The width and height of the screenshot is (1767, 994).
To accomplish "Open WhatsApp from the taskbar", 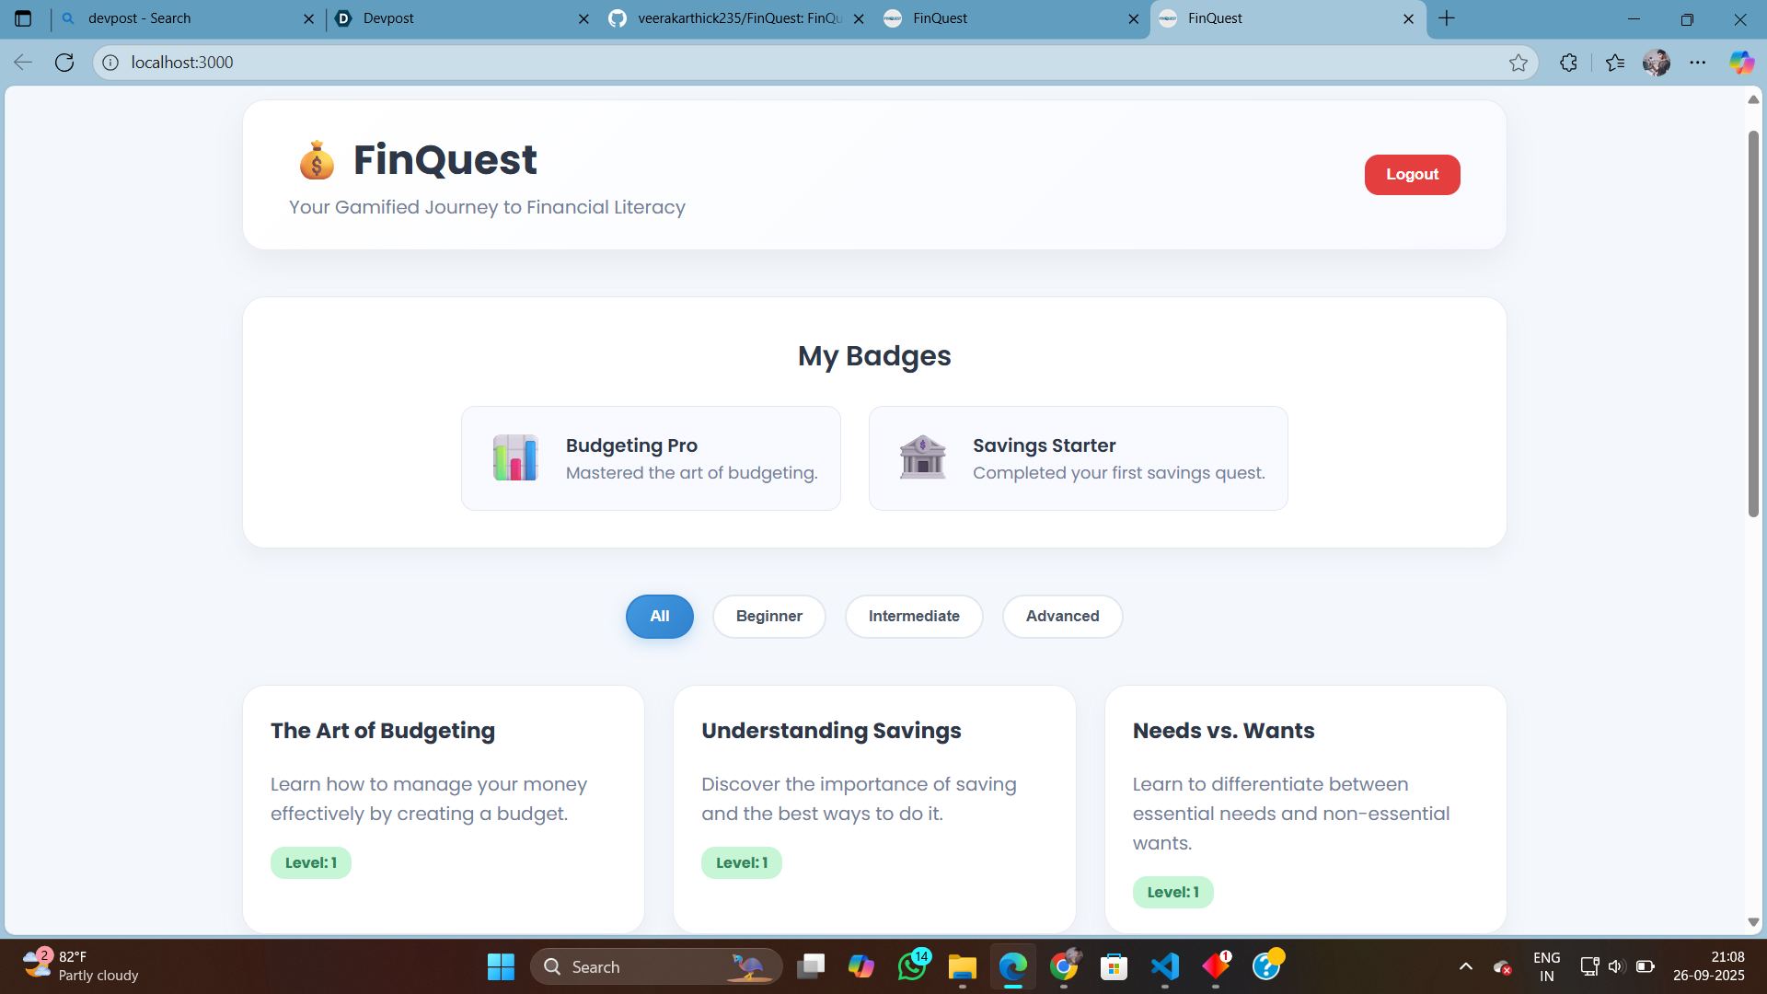I will (x=911, y=966).
